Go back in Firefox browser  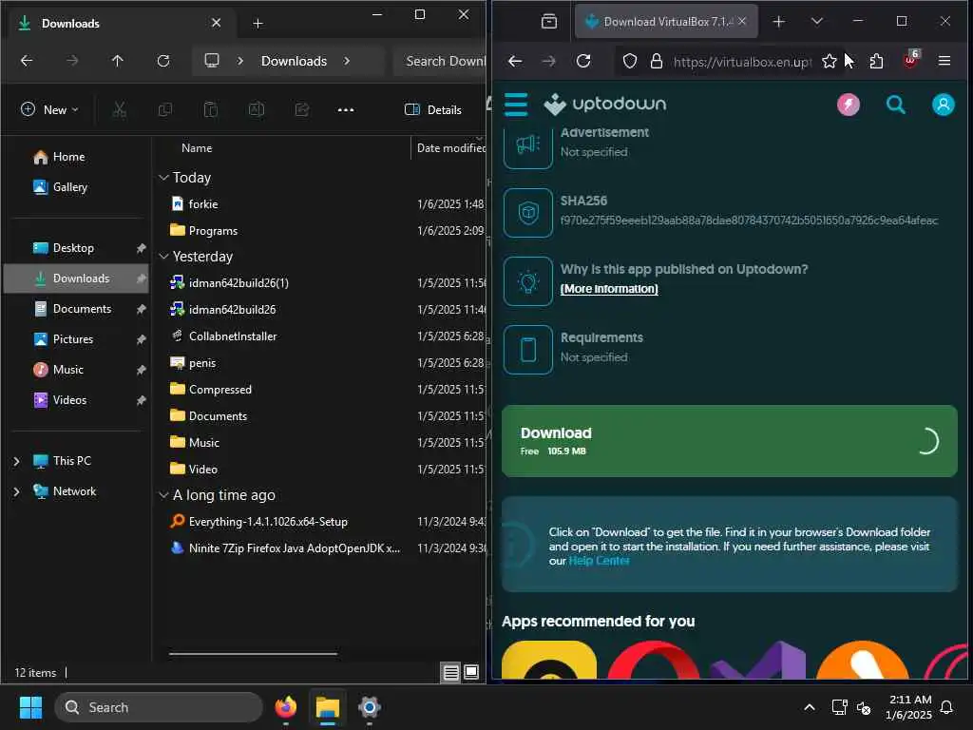[x=515, y=61]
